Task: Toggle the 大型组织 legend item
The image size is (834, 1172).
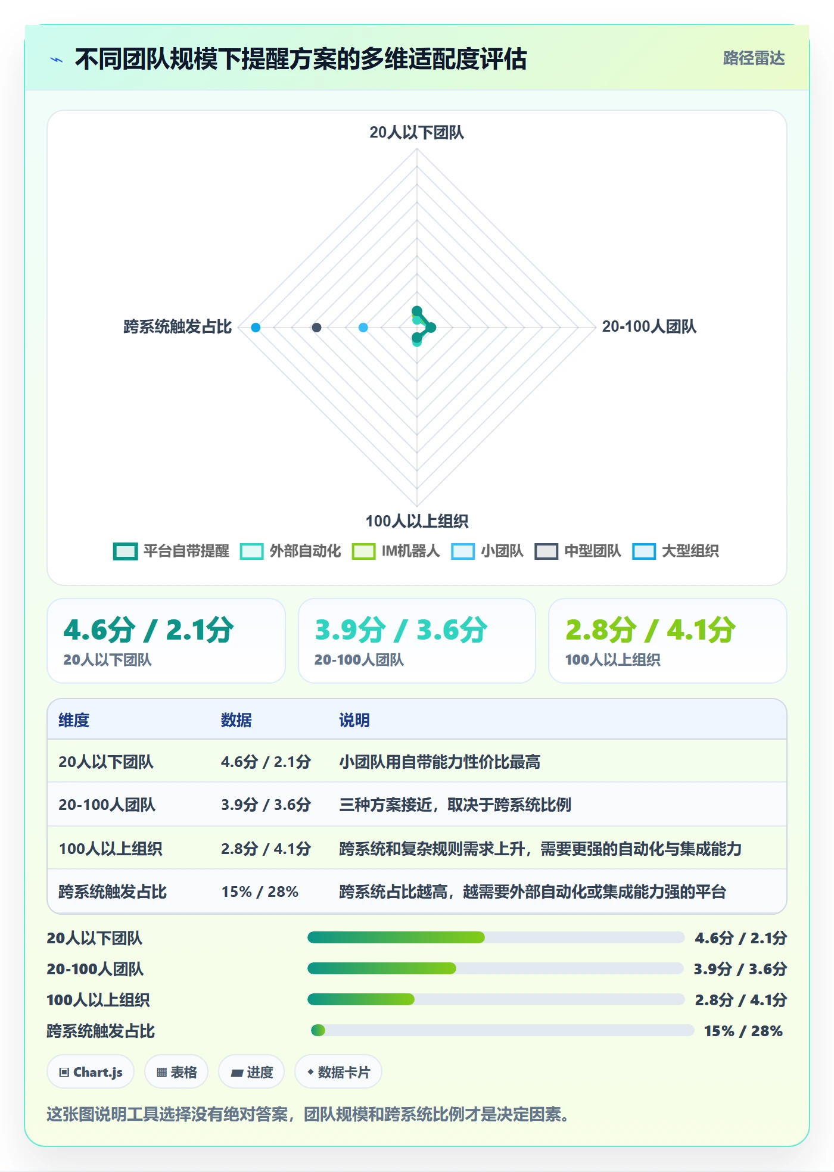Action: [x=676, y=551]
